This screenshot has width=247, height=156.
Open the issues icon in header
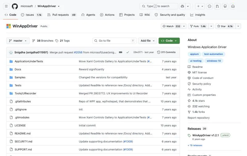click(x=209, y=6)
